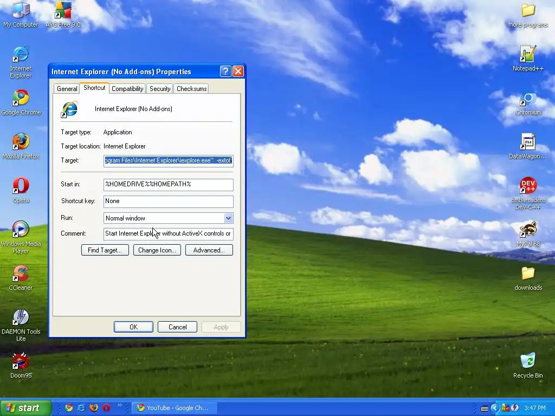Click the taskbar clock showing 3:47 PM
This screenshot has height=416, width=555.
(x=535, y=408)
